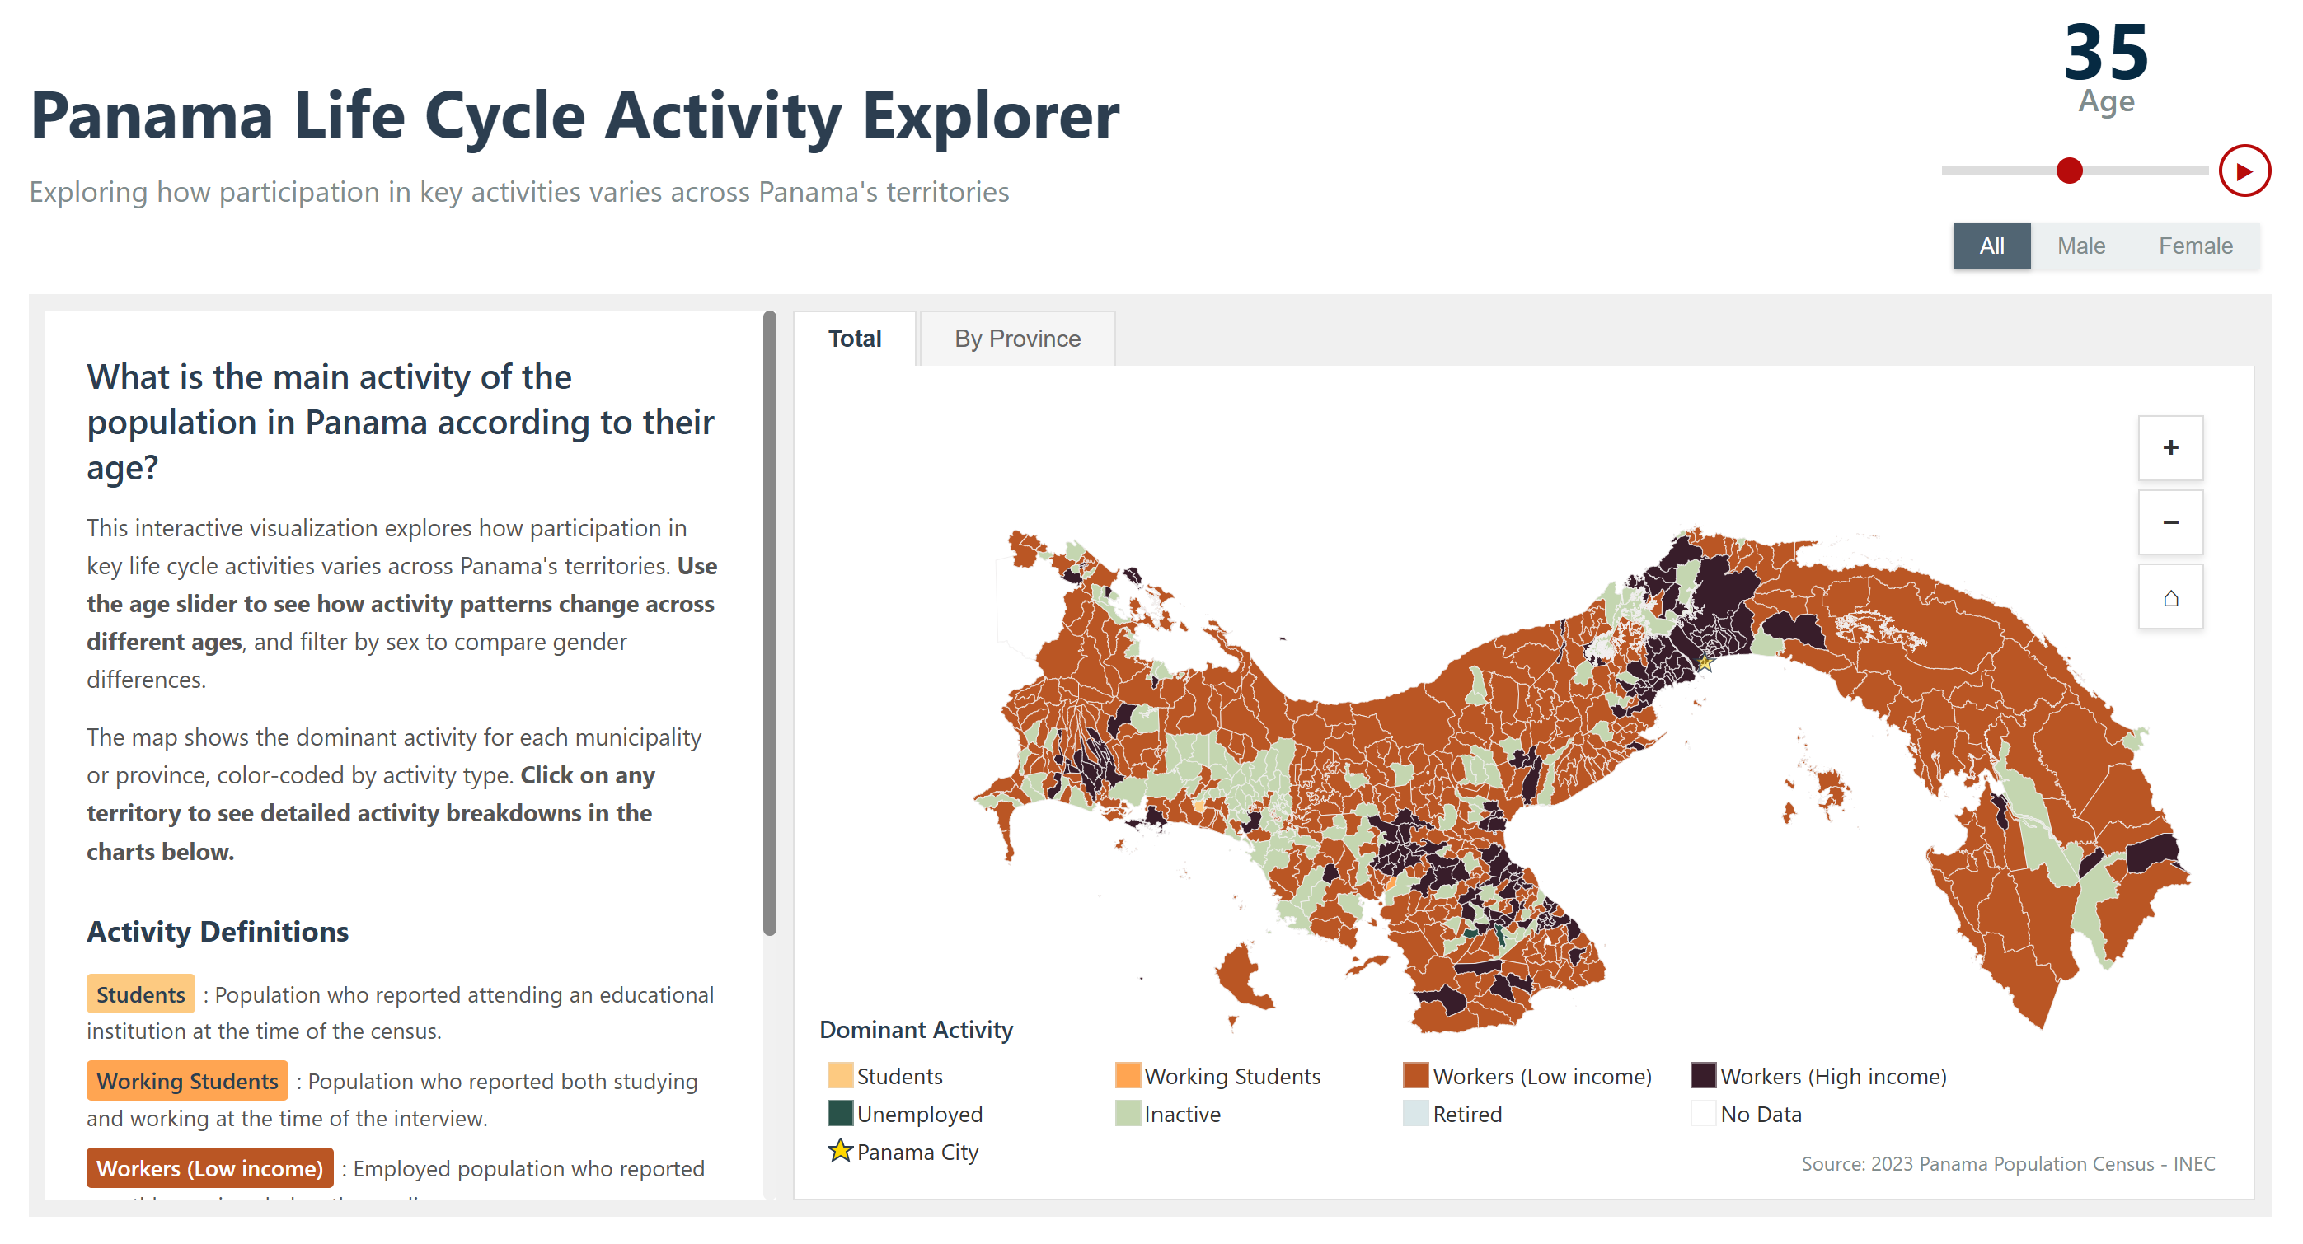
Task: Click the Inactive legend swatch
Action: (1128, 1114)
